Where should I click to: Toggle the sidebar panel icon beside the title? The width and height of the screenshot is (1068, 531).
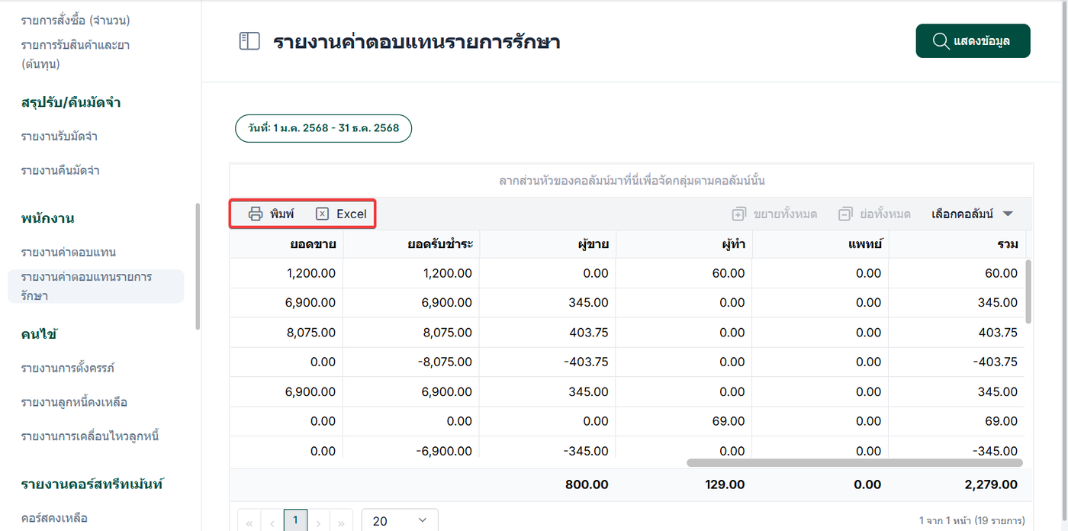coord(249,41)
